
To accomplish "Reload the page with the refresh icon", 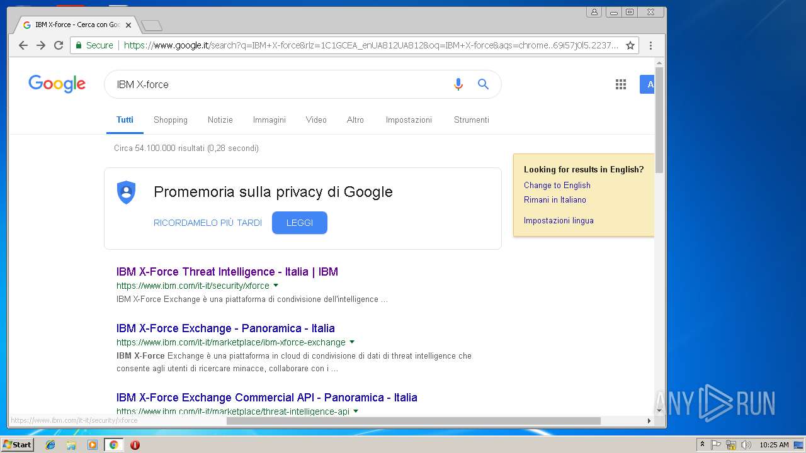I will click(59, 45).
